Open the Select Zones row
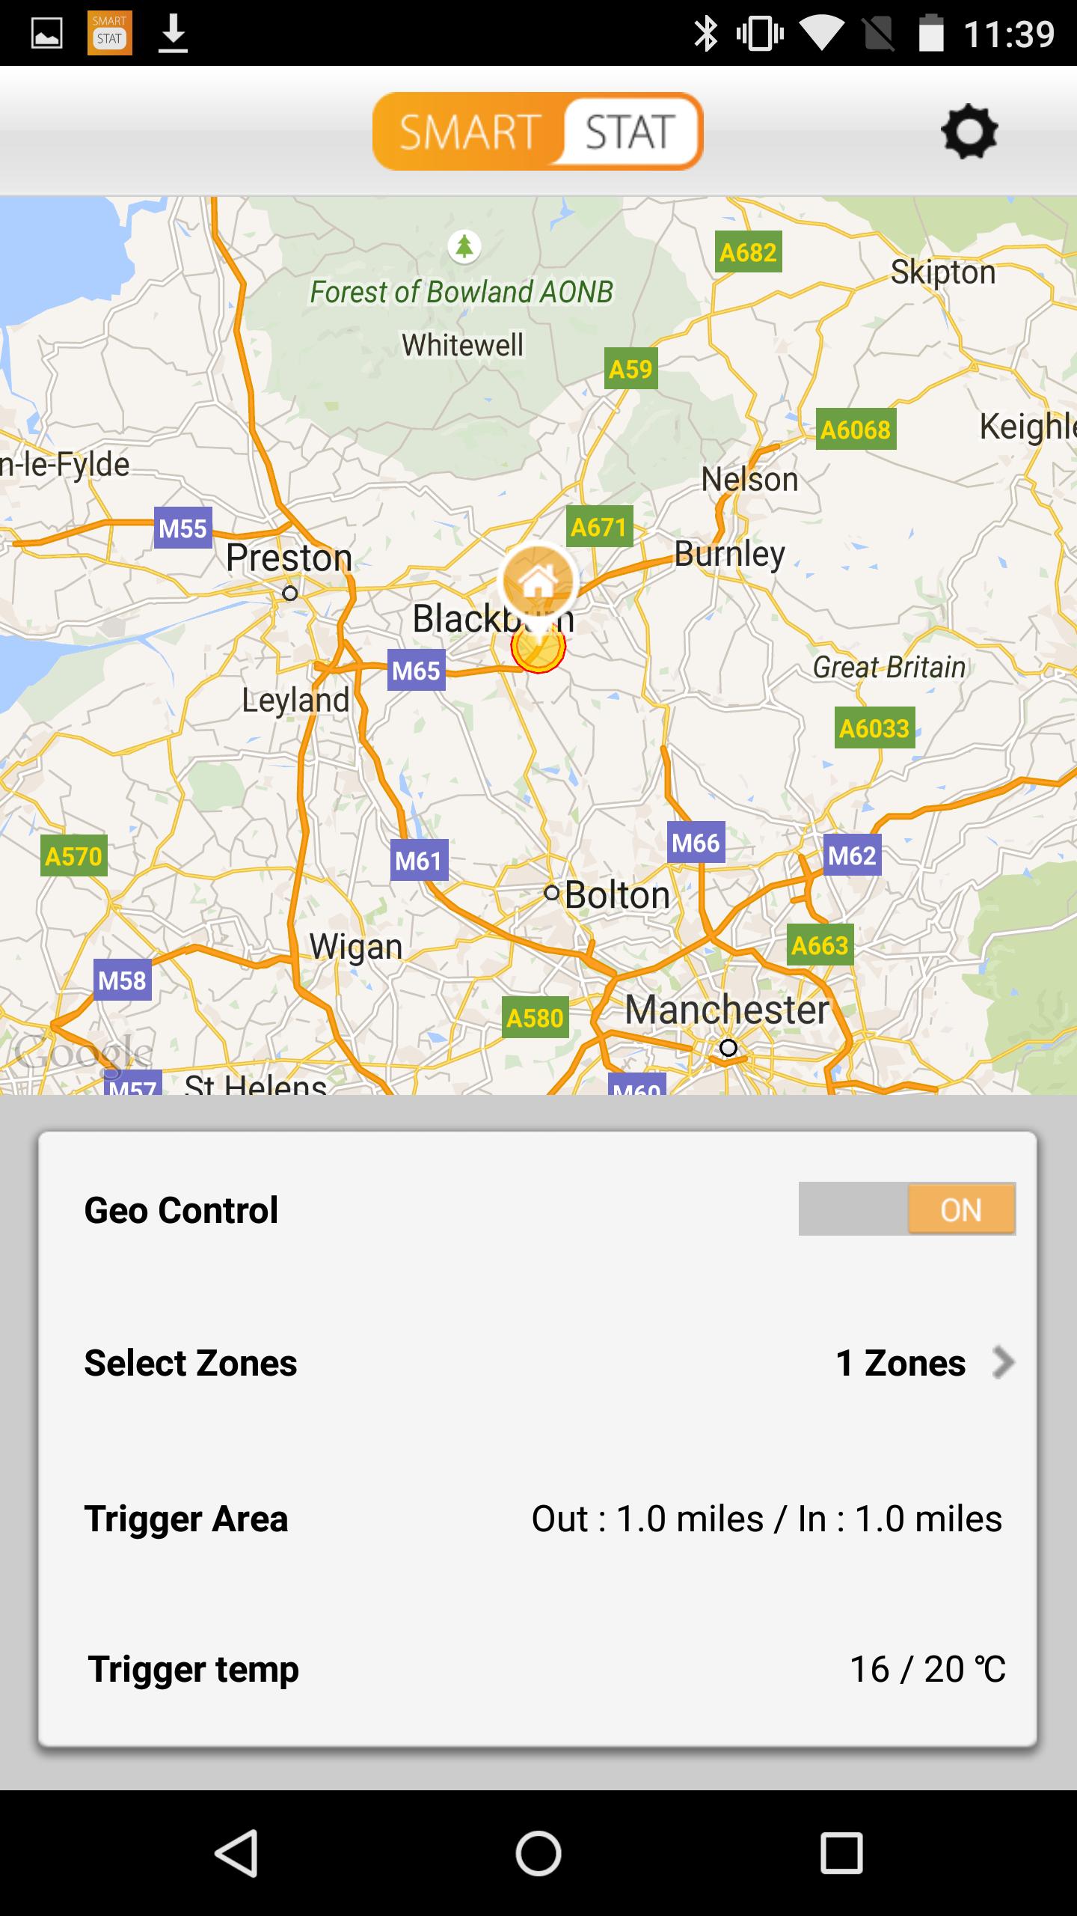The height and width of the screenshot is (1916, 1077). (191, 1363)
